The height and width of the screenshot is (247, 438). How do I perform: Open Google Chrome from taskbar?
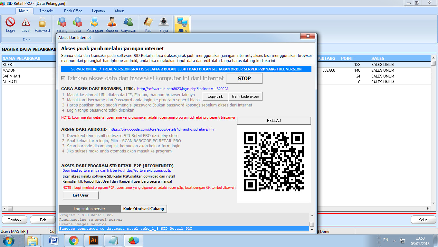click(x=74, y=240)
